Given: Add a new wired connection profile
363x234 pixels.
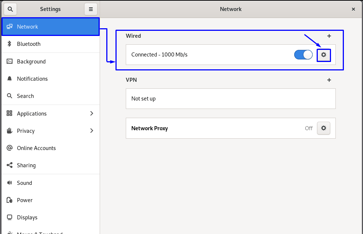Looking at the screenshot, I should [x=329, y=36].
